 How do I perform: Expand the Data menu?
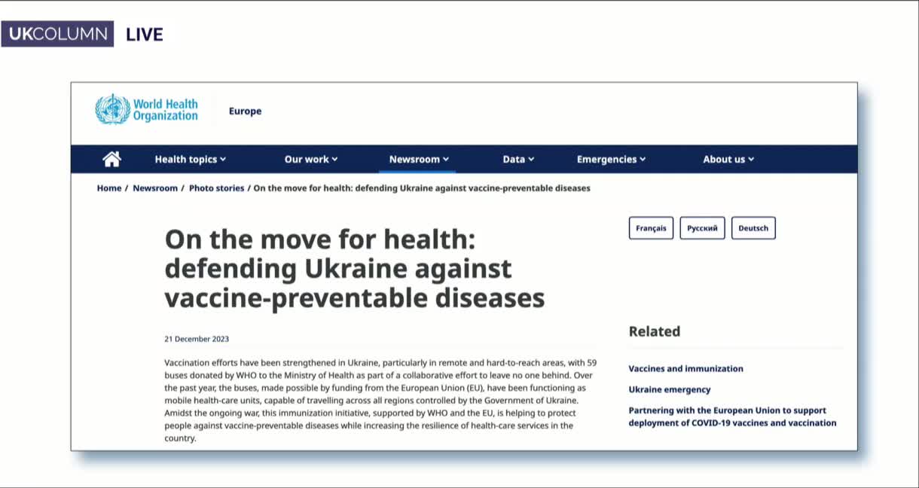tap(518, 159)
